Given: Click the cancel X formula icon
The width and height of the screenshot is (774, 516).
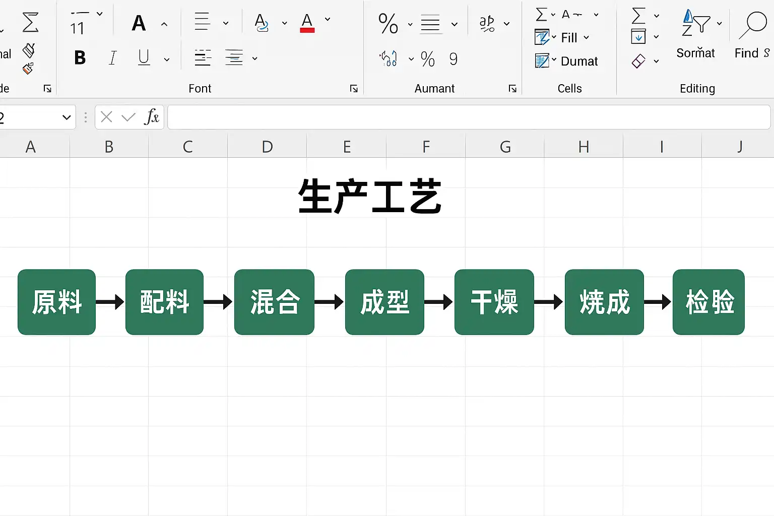Looking at the screenshot, I should pyautogui.click(x=106, y=117).
